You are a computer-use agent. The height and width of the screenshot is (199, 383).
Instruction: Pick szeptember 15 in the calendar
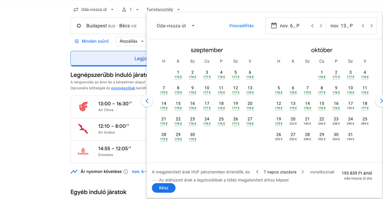tap(178, 106)
